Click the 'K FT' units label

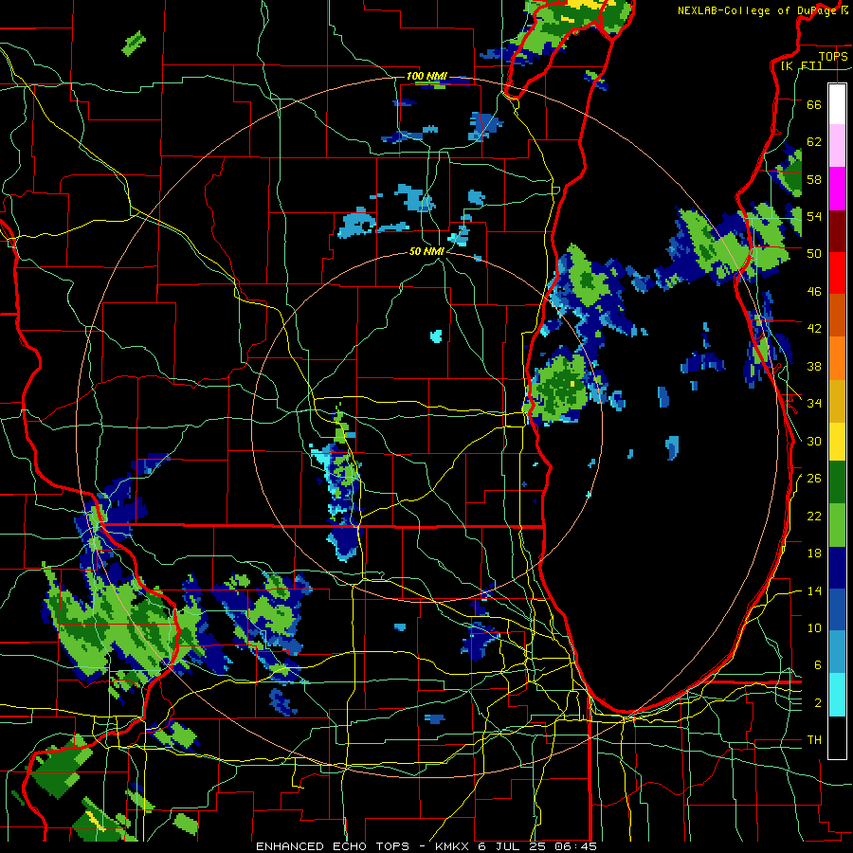coord(801,65)
